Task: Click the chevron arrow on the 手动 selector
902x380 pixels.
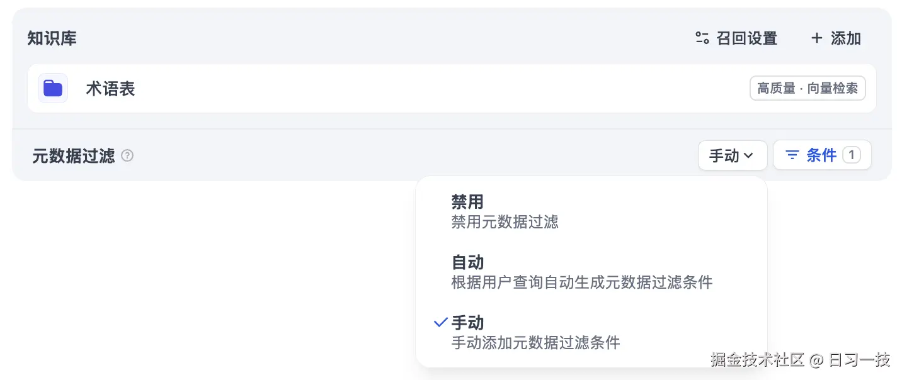Action: pos(747,155)
